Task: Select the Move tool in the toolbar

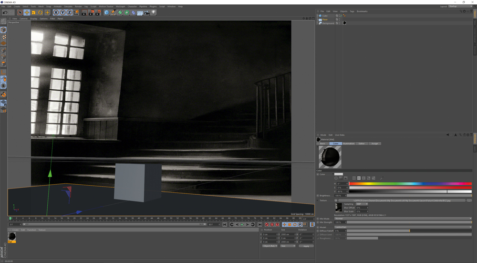Action: (27, 12)
